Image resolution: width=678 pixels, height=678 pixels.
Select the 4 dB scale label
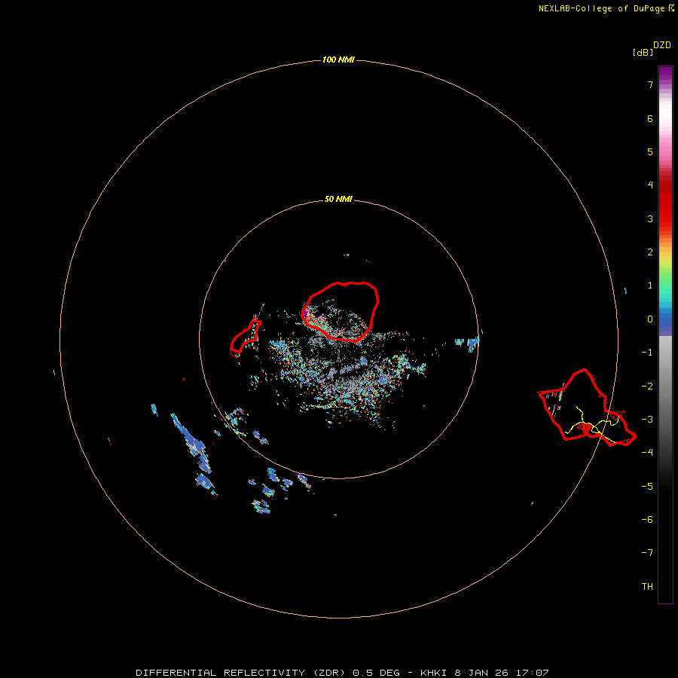pos(650,185)
